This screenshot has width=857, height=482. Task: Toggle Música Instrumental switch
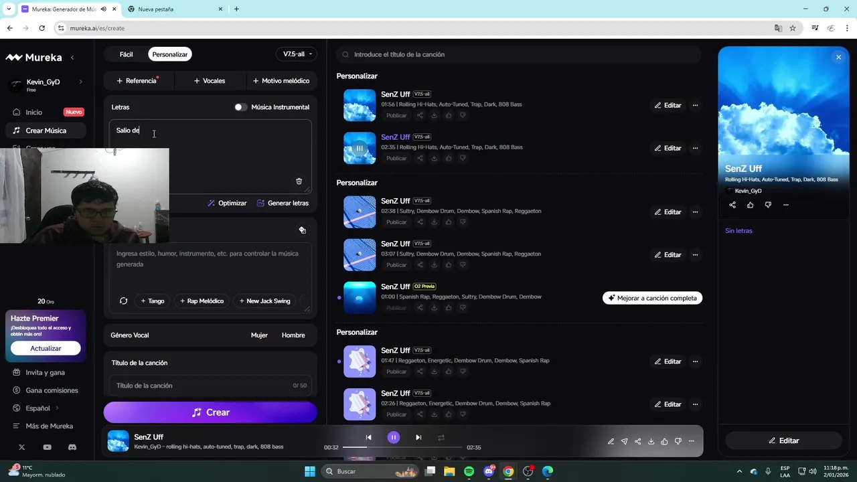[x=240, y=107]
